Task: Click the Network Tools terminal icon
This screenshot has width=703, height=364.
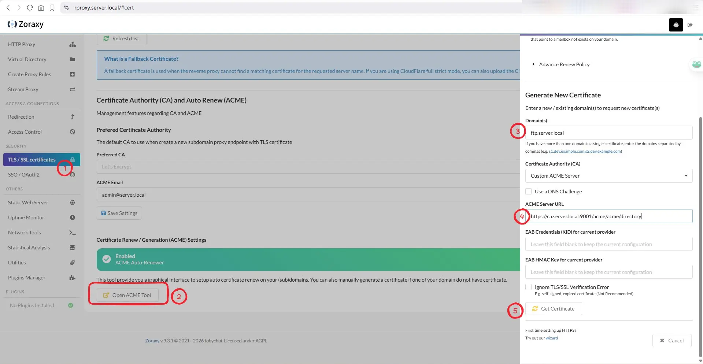Action: 73,233
